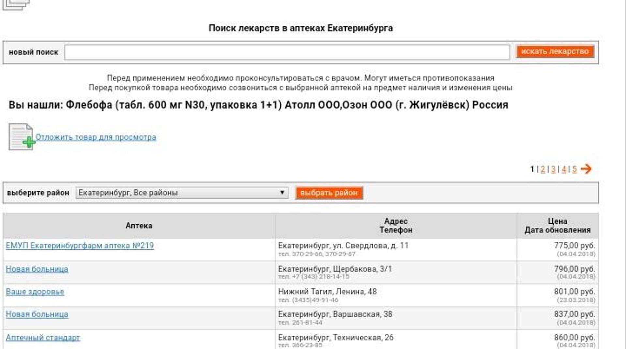The width and height of the screenshot is (626, 349).
Task: Click the Вы нашли: Флебофа result heading
Action: pos(258,105)
